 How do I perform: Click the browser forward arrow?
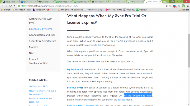click(6, 6)
